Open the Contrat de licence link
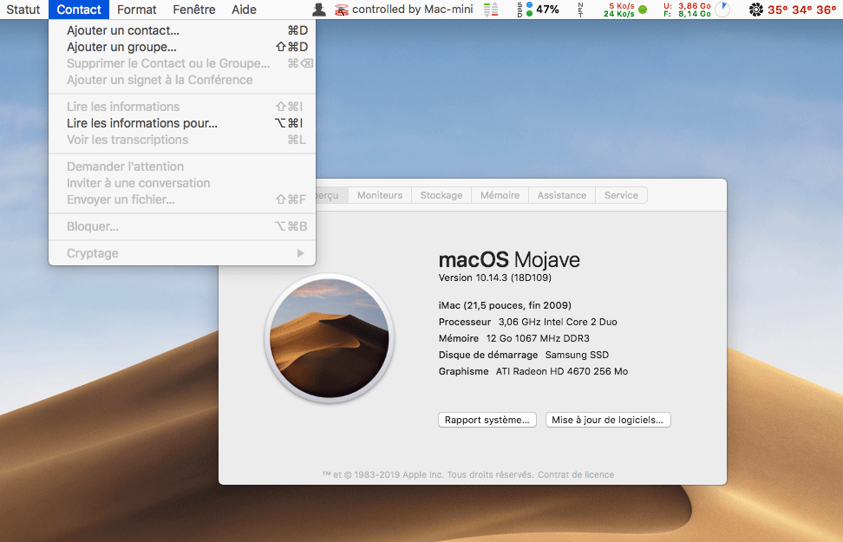 (x=576, y=474)
